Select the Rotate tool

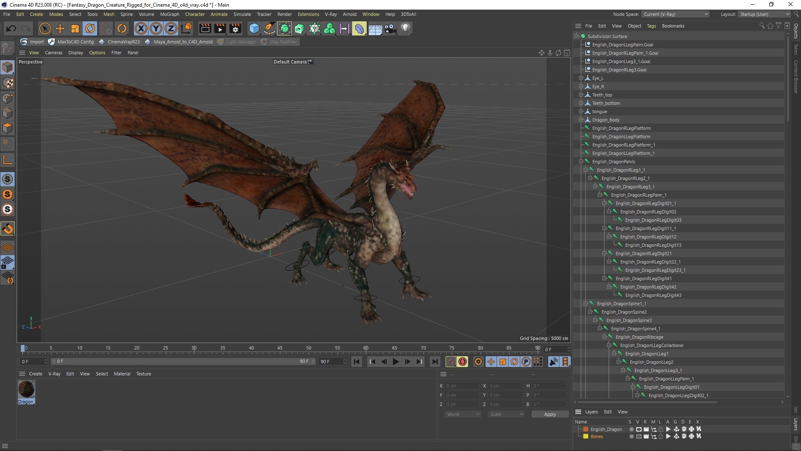pos(90,28)
